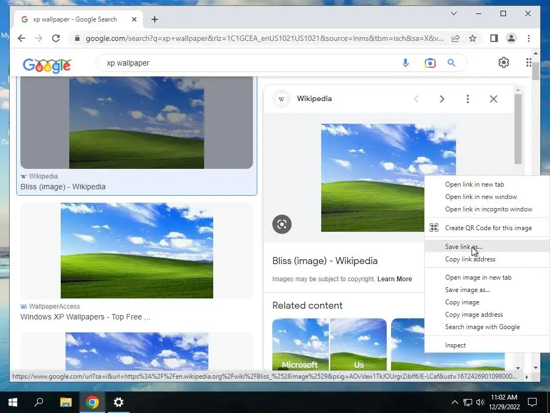
Task: Click the Learn More copyright link
Action: (x=395, y=279)
